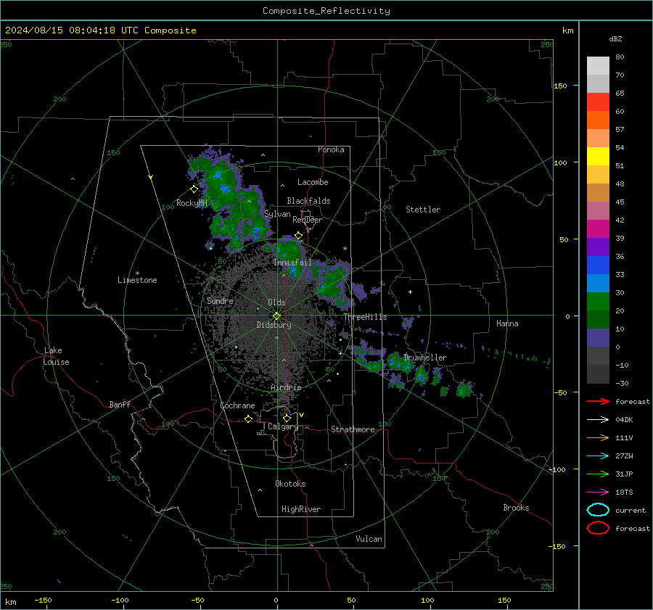
Task: Click the red forecast arrow in legend
Action: coord(598,401)
